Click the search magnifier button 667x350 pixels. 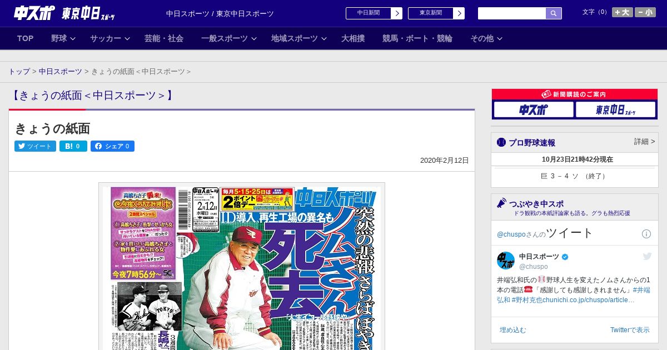pos(554,13)
